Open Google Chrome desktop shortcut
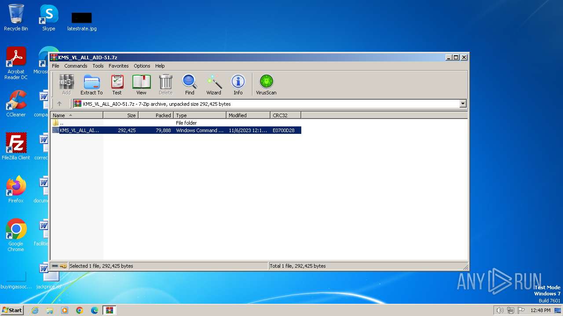 point(16,235)
